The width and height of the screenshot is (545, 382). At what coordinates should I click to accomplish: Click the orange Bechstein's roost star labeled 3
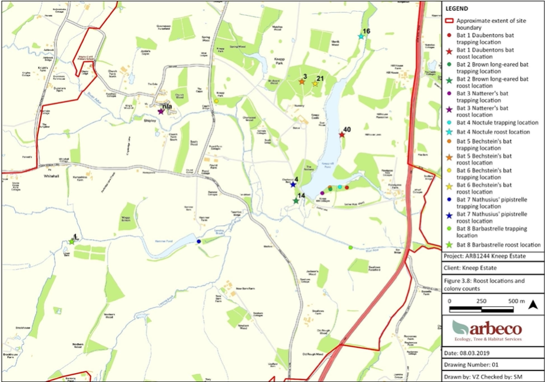(x=301, y=82)
